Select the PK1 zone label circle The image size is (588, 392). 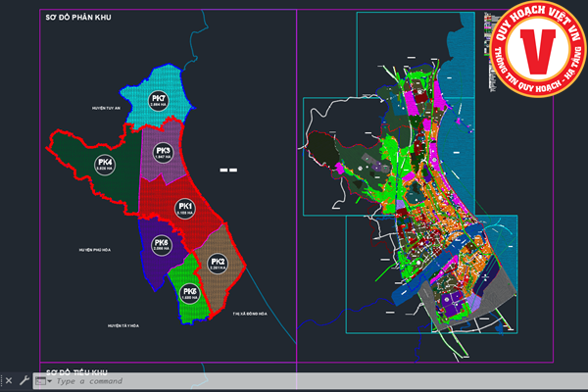coord(183,207)
